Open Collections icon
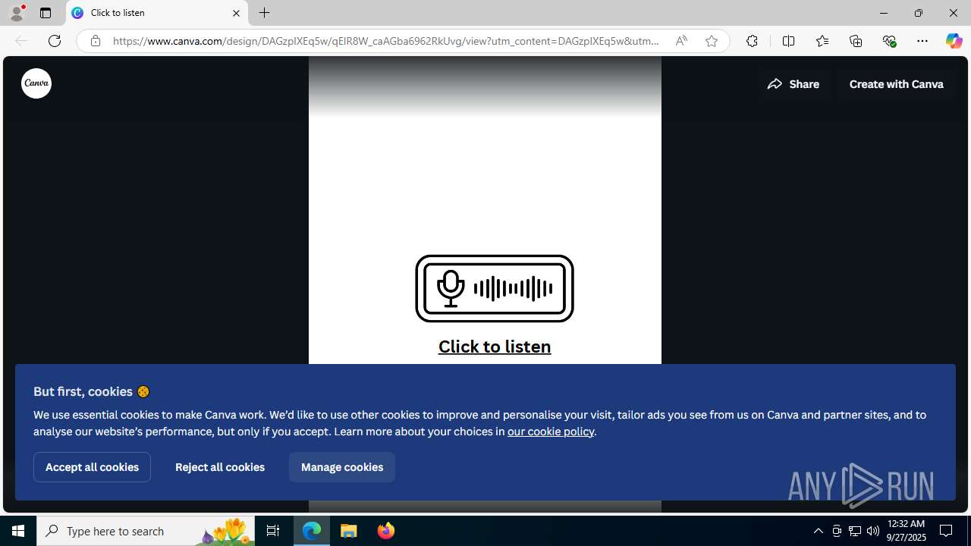 856,41
